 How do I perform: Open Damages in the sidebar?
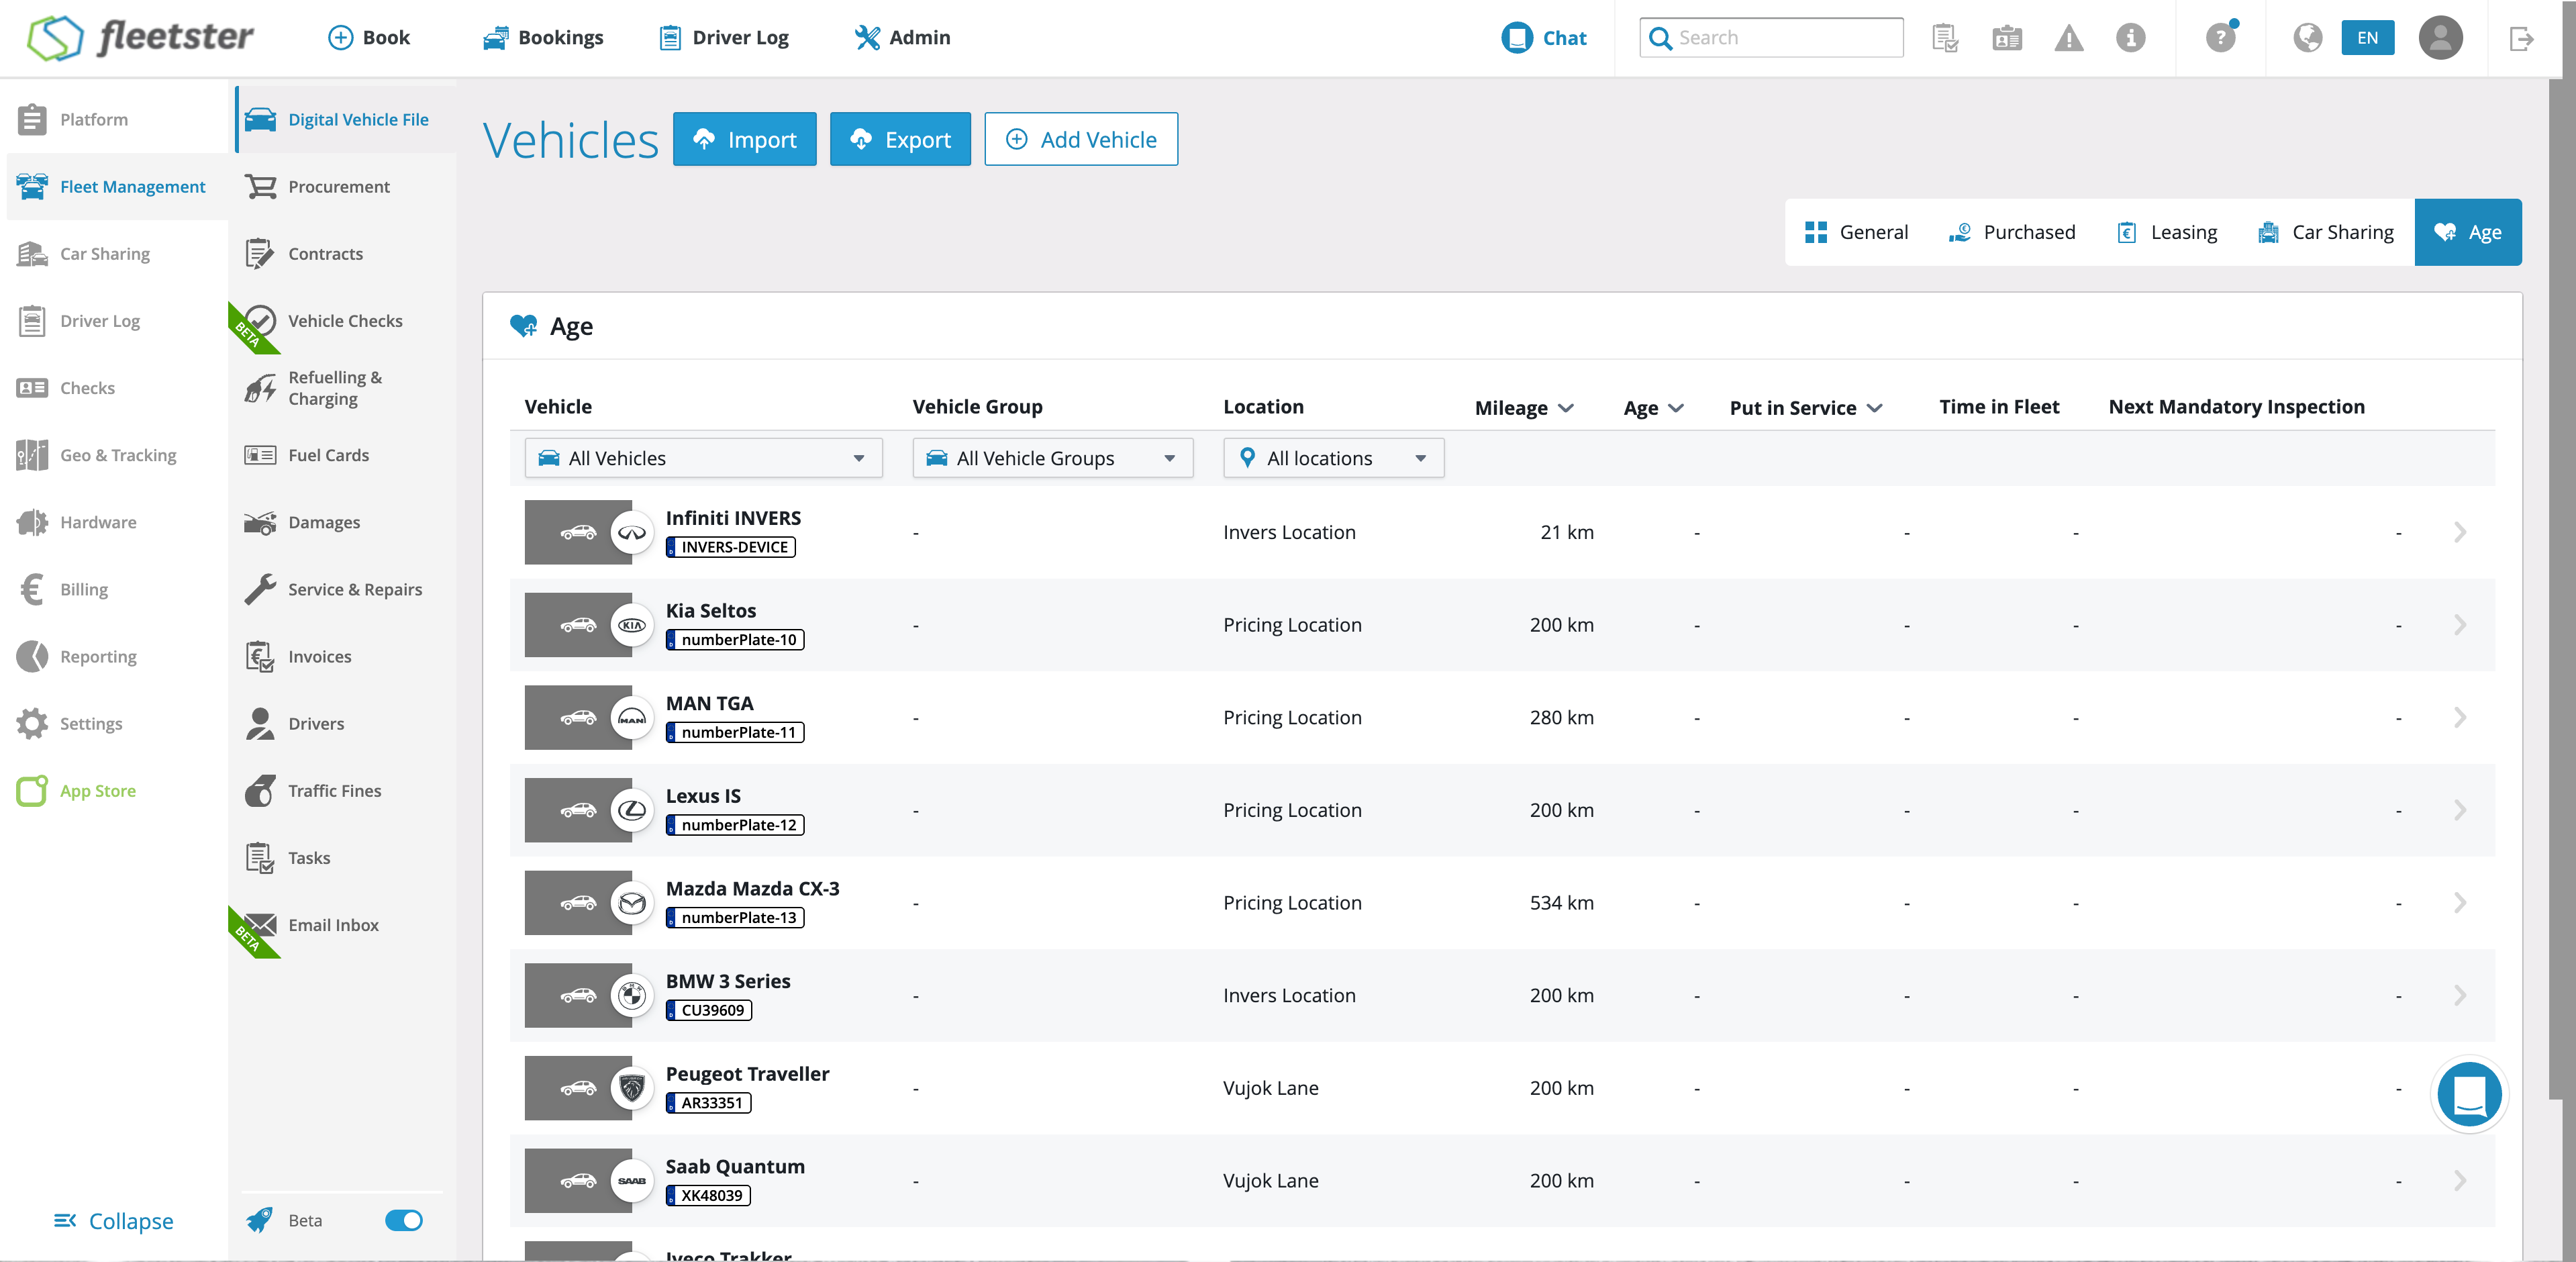click(323, 522)
